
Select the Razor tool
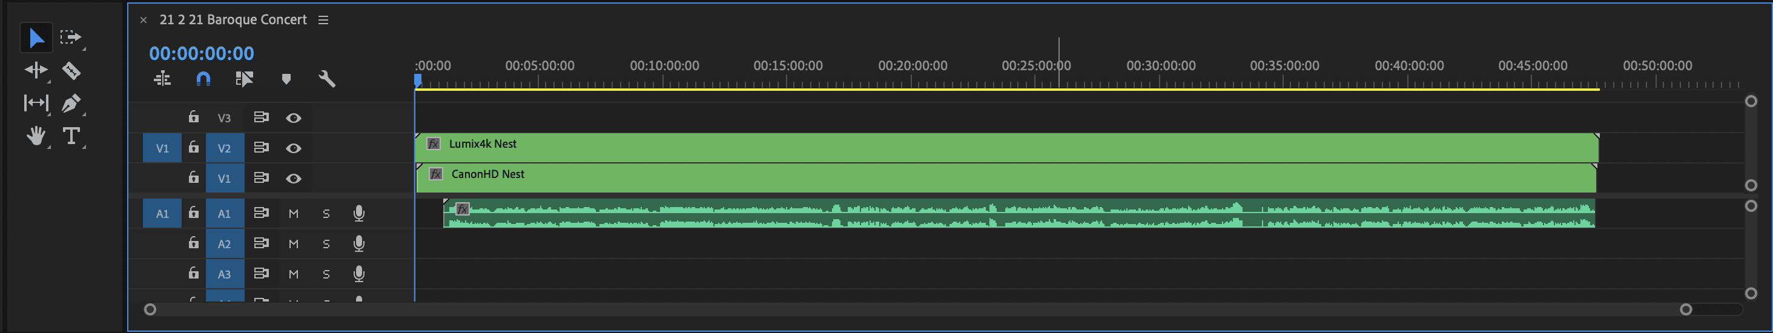(x=71, y=70)
